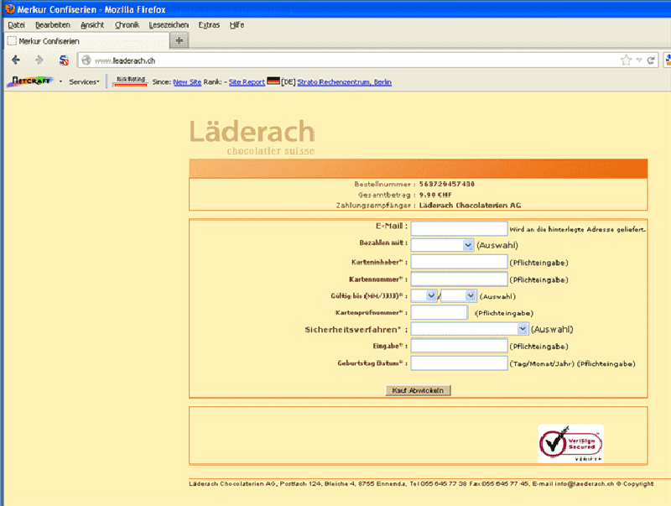Click the Kauf Abwickeln button

click(x=418, y=390)
